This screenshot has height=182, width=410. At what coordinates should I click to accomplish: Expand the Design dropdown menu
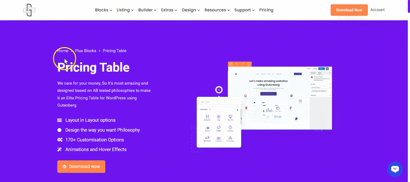[x=191, y=10]
